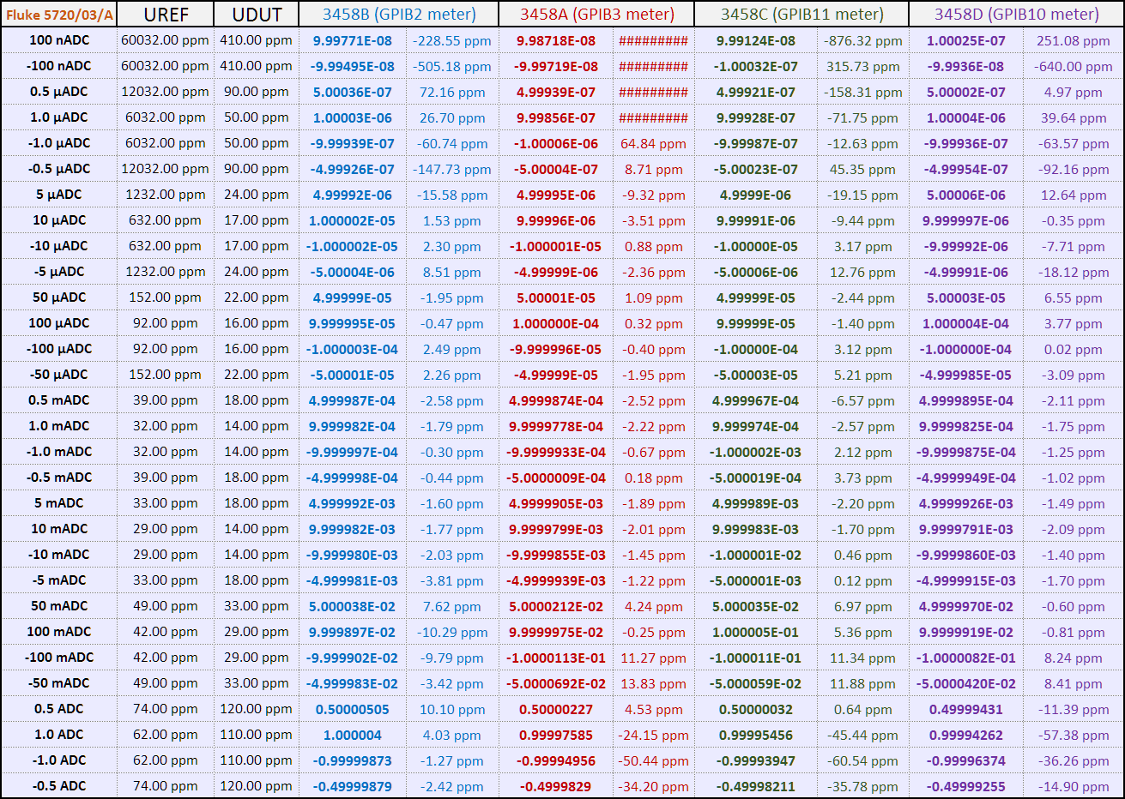
Task: Select the -1.0 ADC row label
Action: (x=59, y=760)
